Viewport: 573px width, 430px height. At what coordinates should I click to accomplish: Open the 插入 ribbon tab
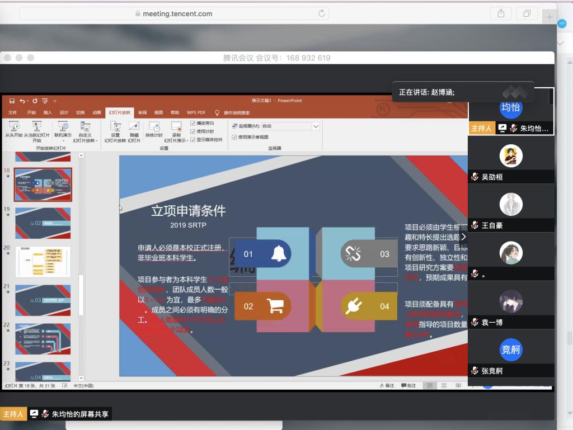[48, 112]
